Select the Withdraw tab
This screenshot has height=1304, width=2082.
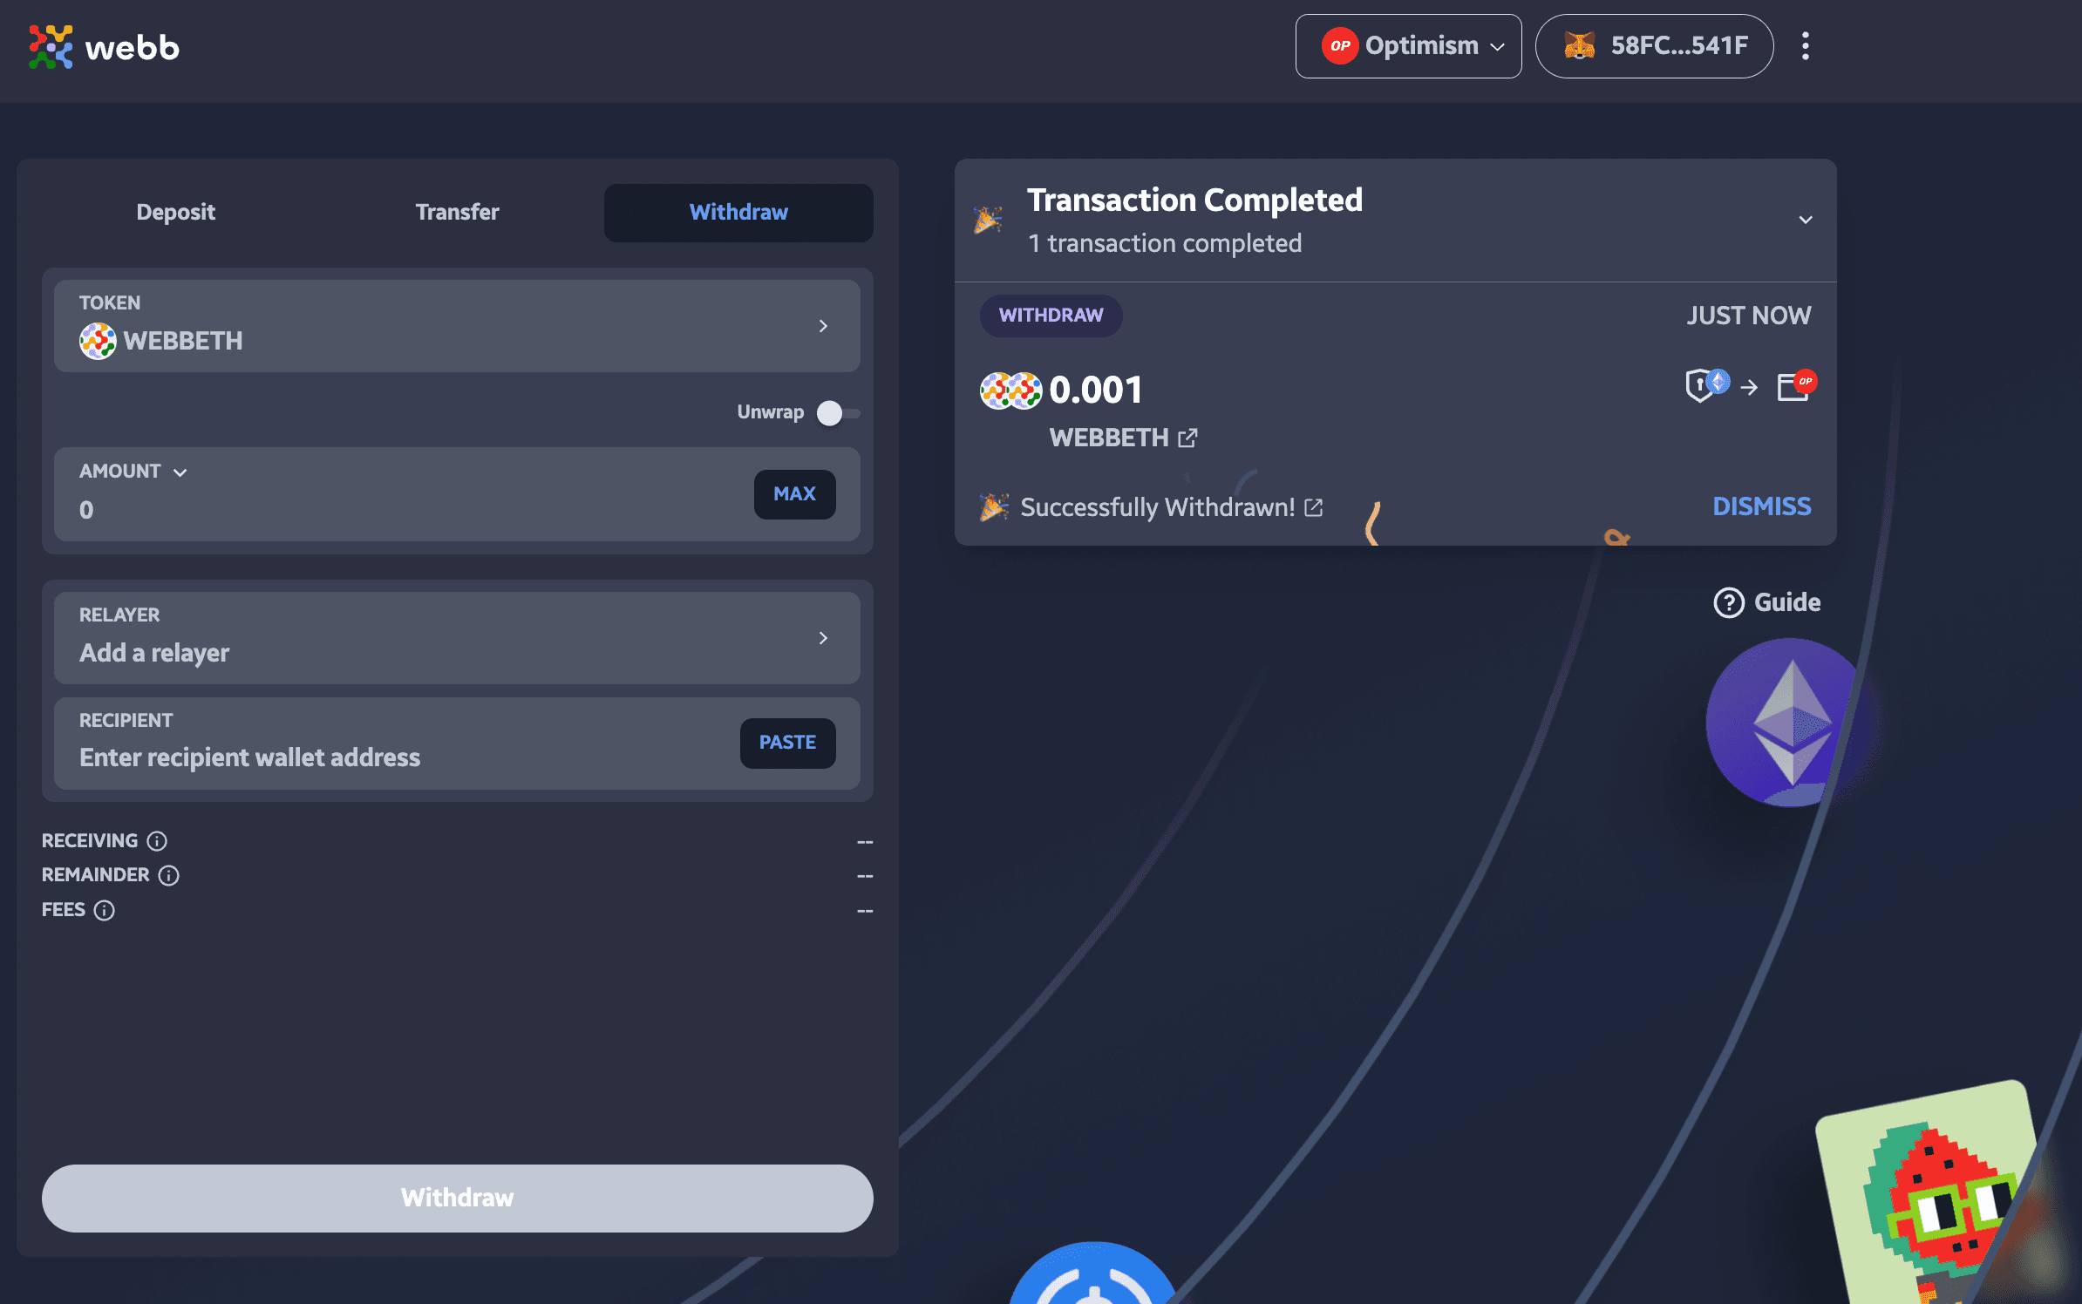coord(738,213)
